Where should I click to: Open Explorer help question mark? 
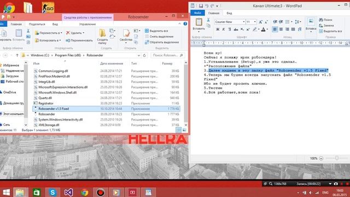pyautogui.click(x=185, y=24)
